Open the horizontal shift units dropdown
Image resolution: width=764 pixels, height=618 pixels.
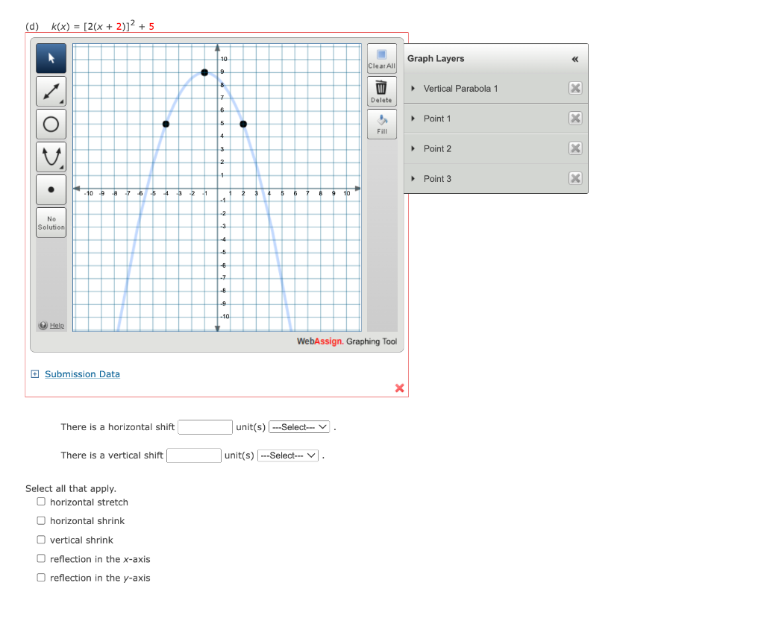click(298, 426)
